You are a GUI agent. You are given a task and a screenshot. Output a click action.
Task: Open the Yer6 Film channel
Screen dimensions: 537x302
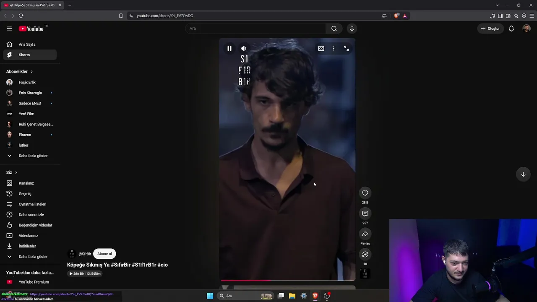pyautogui.click(x=30, y=114)
